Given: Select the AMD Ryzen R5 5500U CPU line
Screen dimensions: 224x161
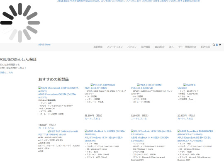Looking at the screenshot, I should [x=152, y=92].
